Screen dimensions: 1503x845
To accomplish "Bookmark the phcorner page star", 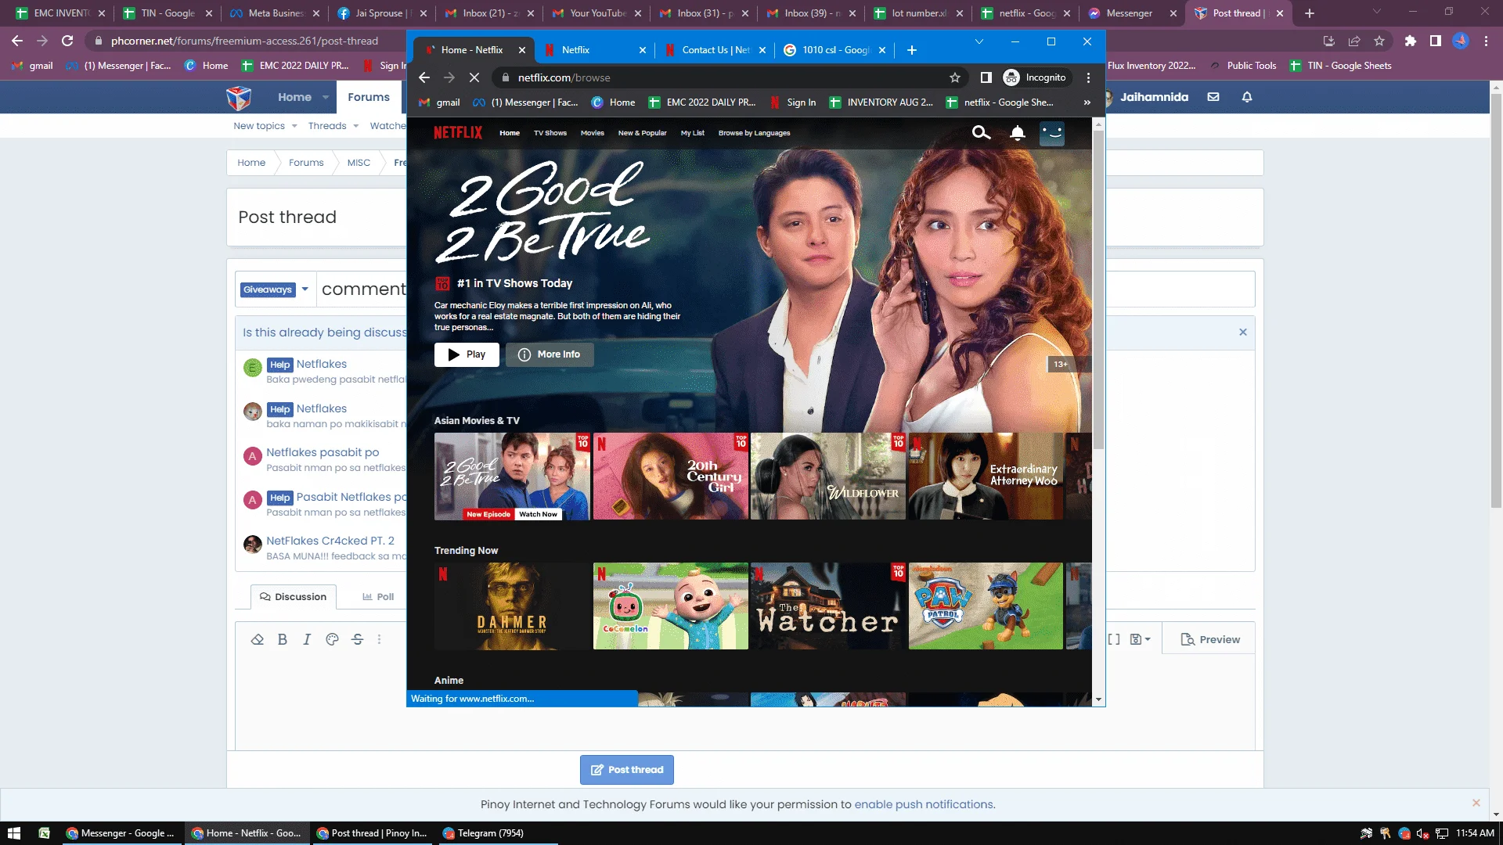I will (x=1379, y=41).
